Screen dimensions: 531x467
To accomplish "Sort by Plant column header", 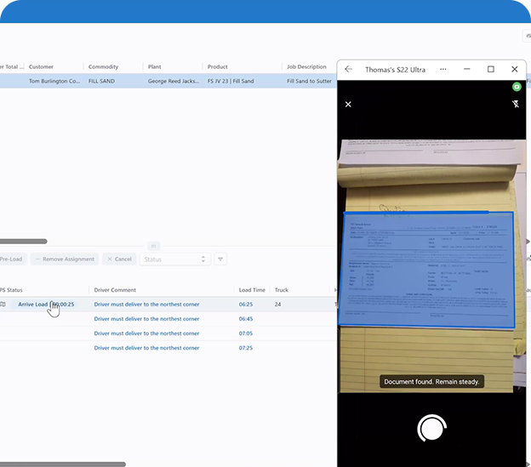I will pos(154,66).
